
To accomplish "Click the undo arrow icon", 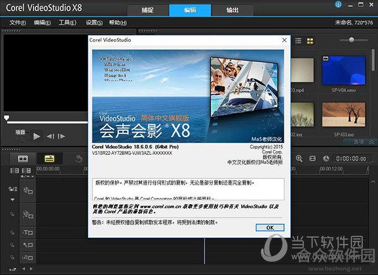I will [x=79, y=159].
